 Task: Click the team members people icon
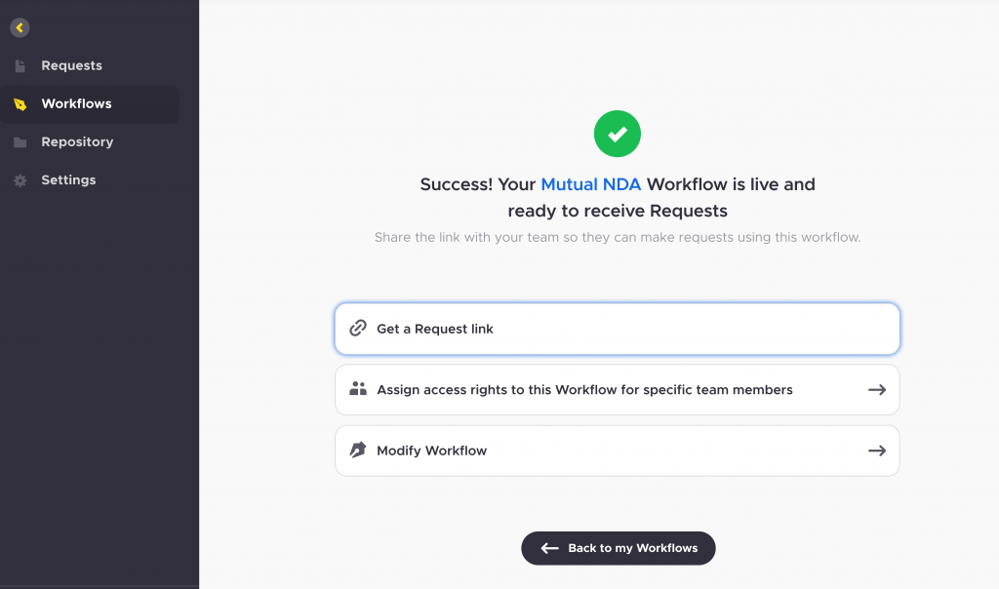point(358,388)
